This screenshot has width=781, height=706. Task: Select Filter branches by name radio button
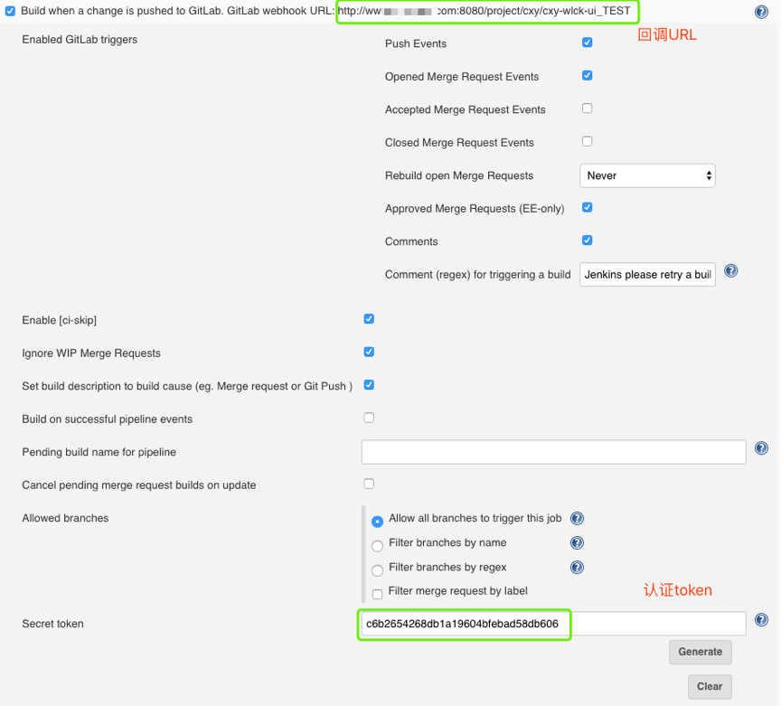378,546
